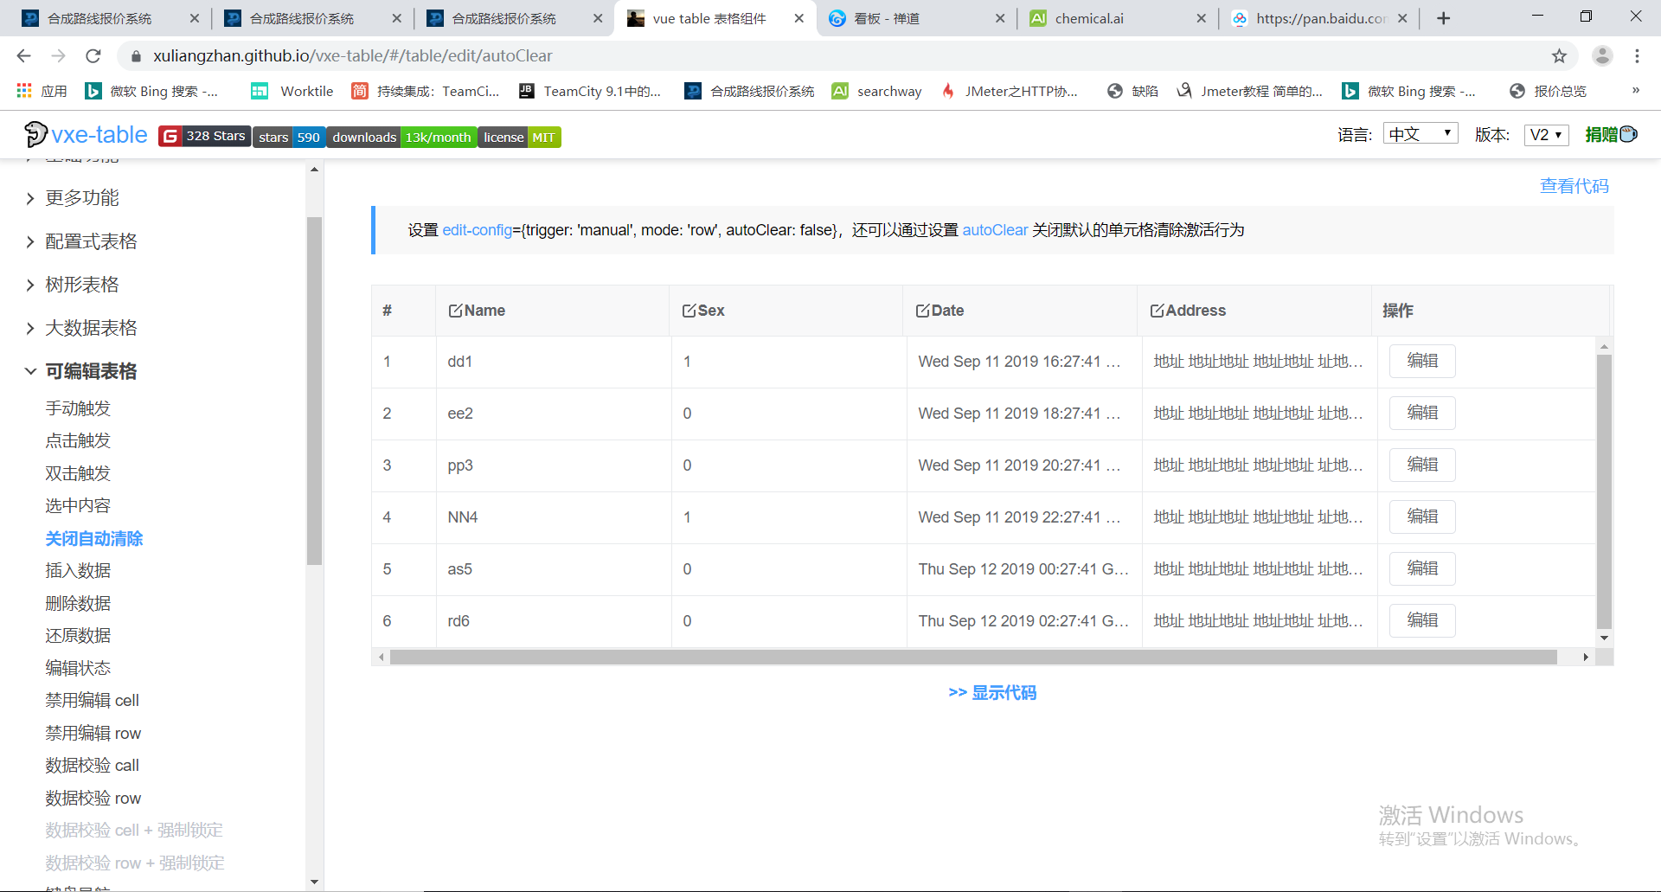Image resolution: width=1661 pixels, height=892 pixels.
Task: Show more bookmarks with the overflow chevron
Action: tap(1635, 91)
